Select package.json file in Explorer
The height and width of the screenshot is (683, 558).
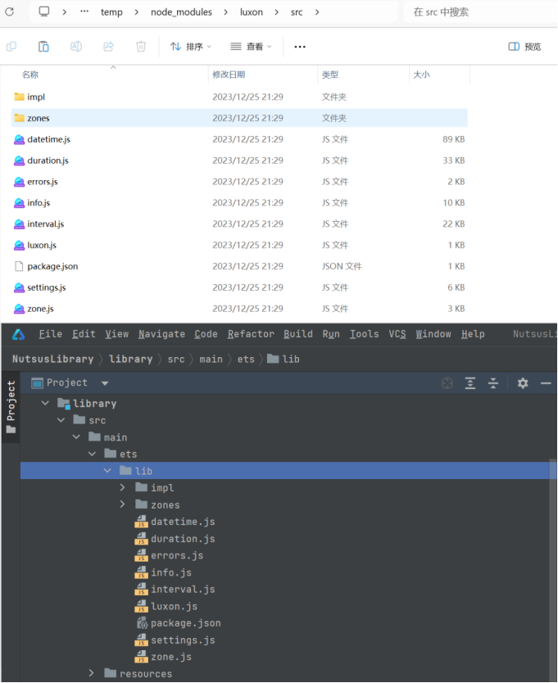(239, 266)
